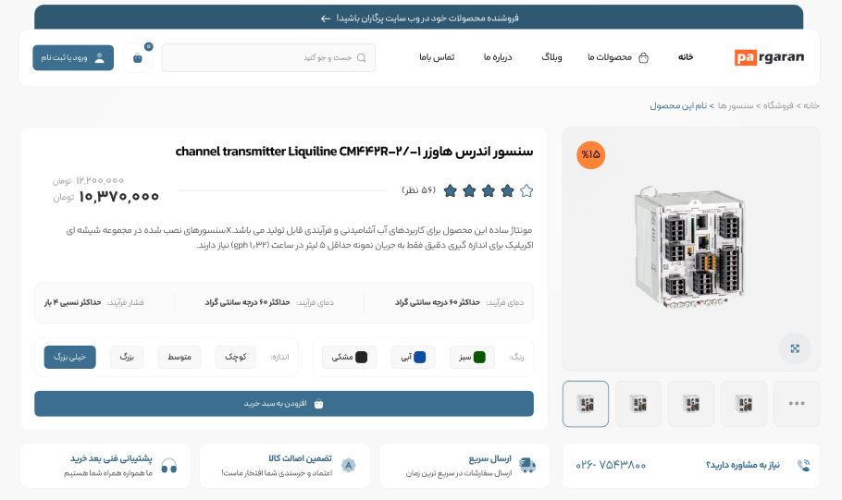Choose black color option مشکی
Viewport: 842px width, 500px height.
coord(350,358)
